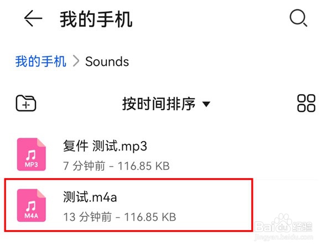
Task: Create a new folder with folder-plus icon
Action: click(x=26, y=103)
